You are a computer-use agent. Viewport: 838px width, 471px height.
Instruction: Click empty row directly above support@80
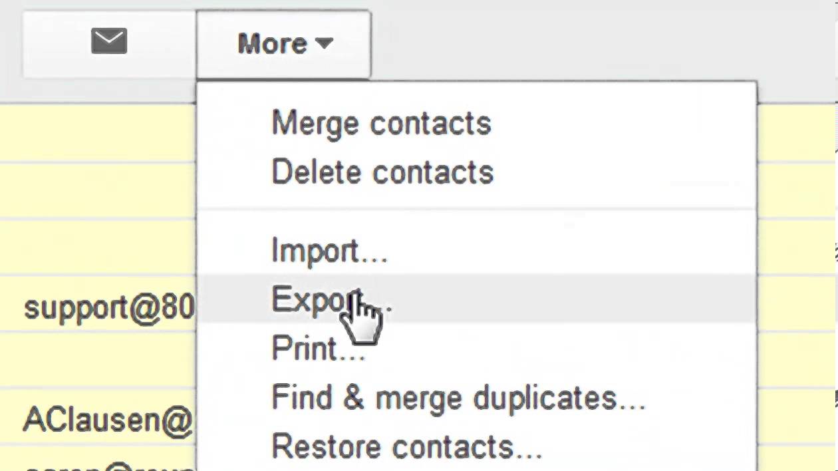(x=100, y=247)
